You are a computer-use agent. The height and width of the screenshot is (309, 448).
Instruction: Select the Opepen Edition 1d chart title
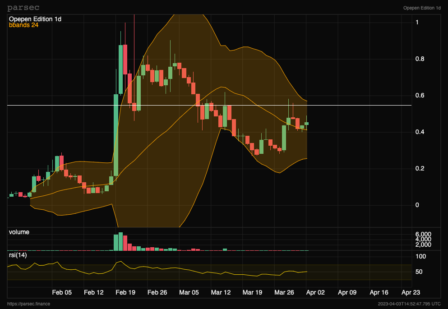(35, 19)
